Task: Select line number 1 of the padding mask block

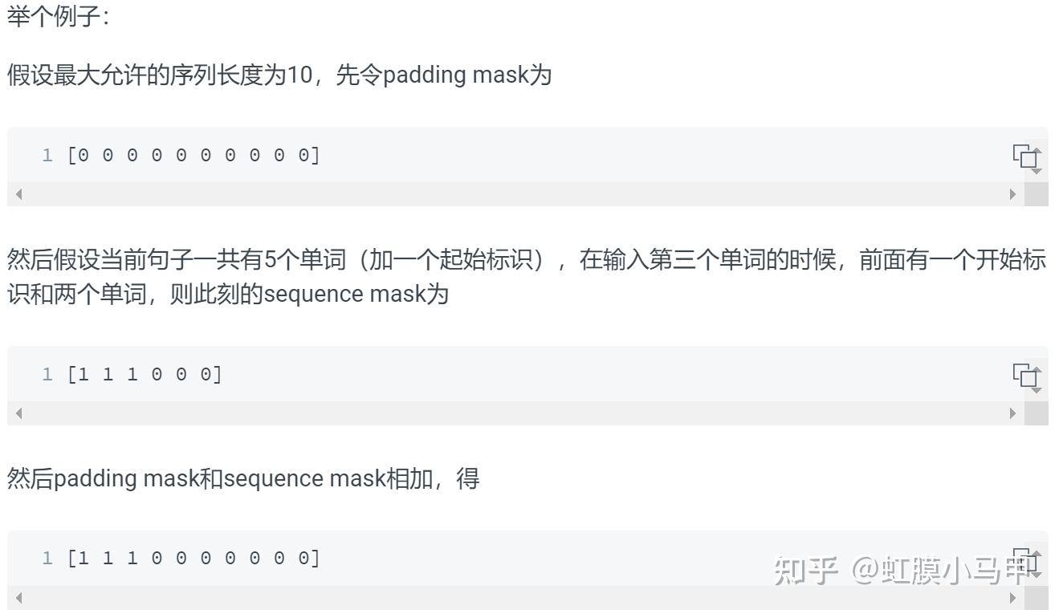Action: (47, 155)
